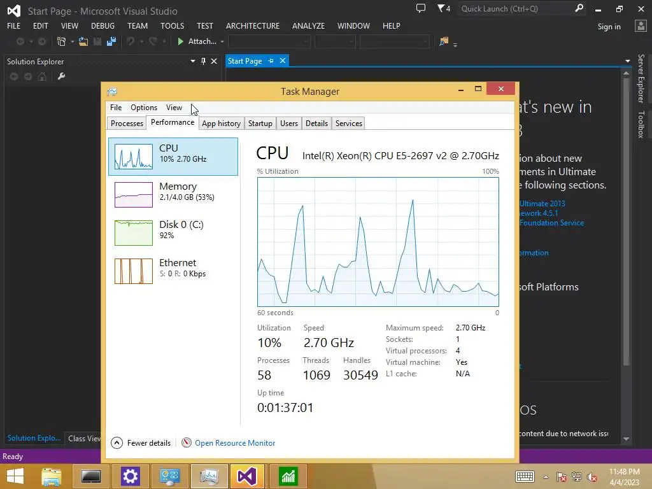Select Ethernet resource in sidebar
The image size is (652, 489).
point(173,271)
